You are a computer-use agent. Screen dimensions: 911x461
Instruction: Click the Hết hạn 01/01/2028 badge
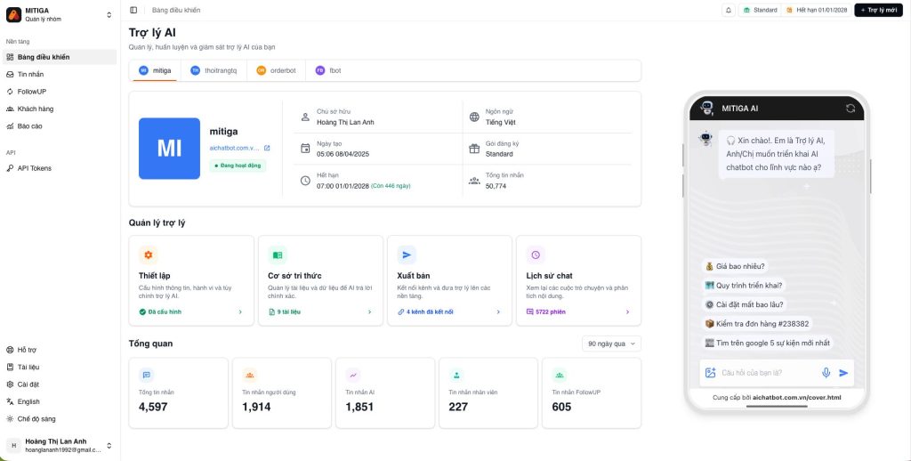click(x=817, y=10)
